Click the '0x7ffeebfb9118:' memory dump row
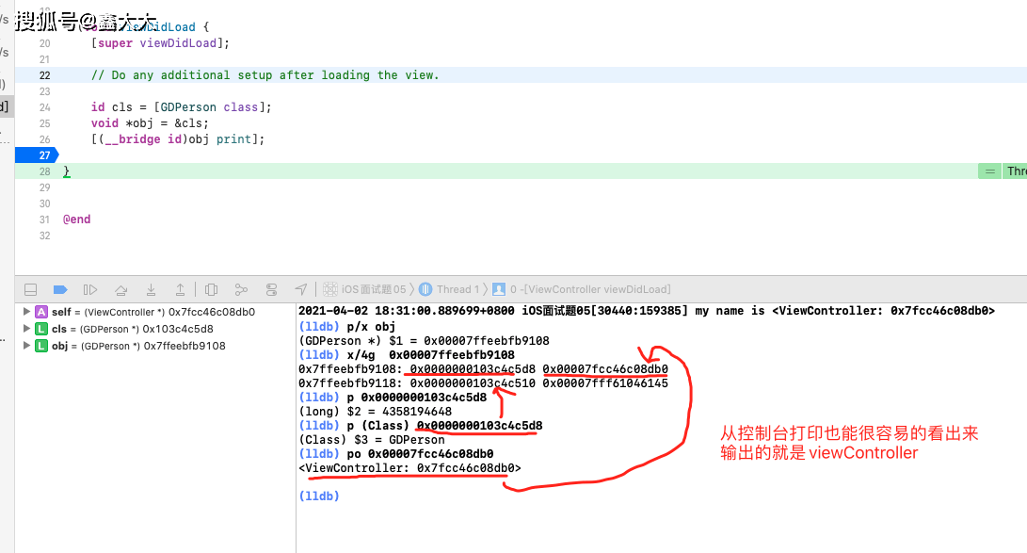This screenshot has width=1027, height=553. 483,383
